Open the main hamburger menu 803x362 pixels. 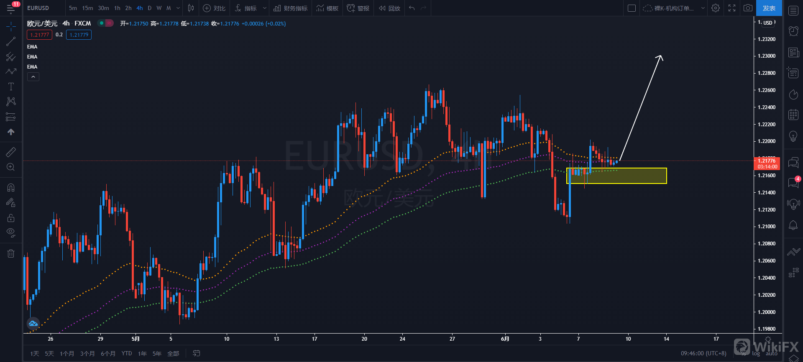coord(11,8)
